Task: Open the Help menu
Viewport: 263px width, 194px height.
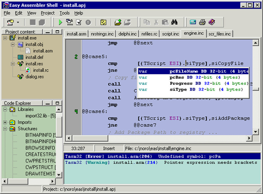Action: (x=79, y=13)
